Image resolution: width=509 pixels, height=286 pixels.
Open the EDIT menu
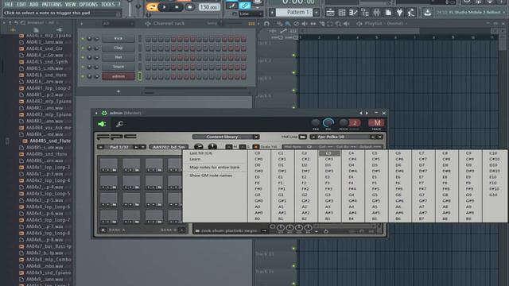[21, 4]
